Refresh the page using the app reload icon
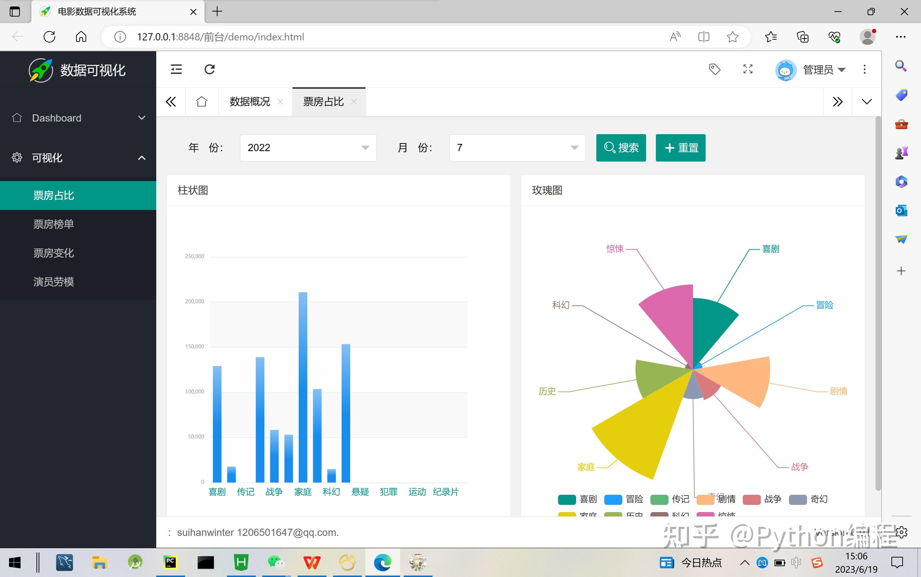 (x=210, y=69)
